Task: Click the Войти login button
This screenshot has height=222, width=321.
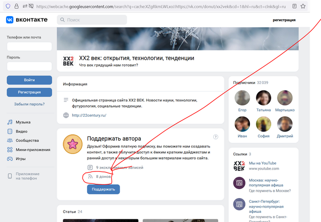Action: click(x=29, y=80)
